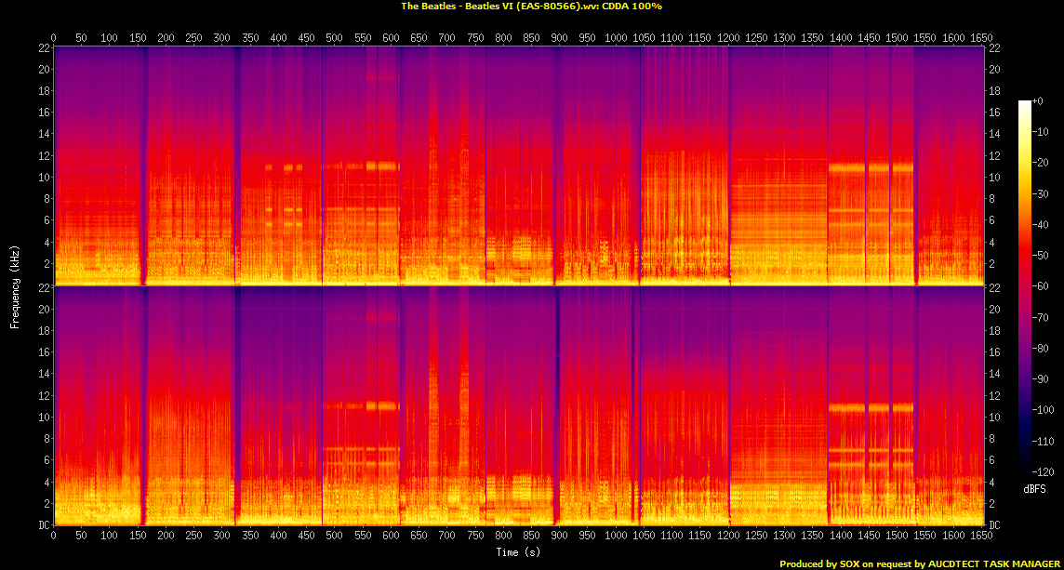Click the color scale gradient bar
Viewport: 1064px width, 570px height.
pyautogui.click(x=1024, y=286)
